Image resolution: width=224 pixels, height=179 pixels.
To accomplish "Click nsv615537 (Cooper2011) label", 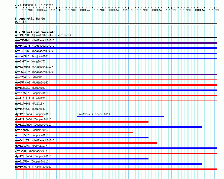I will 32,93.
